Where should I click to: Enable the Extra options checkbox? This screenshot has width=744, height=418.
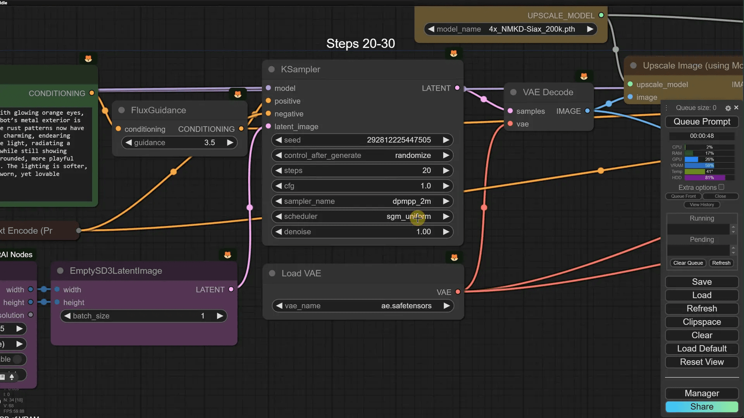tap(721, 187)
